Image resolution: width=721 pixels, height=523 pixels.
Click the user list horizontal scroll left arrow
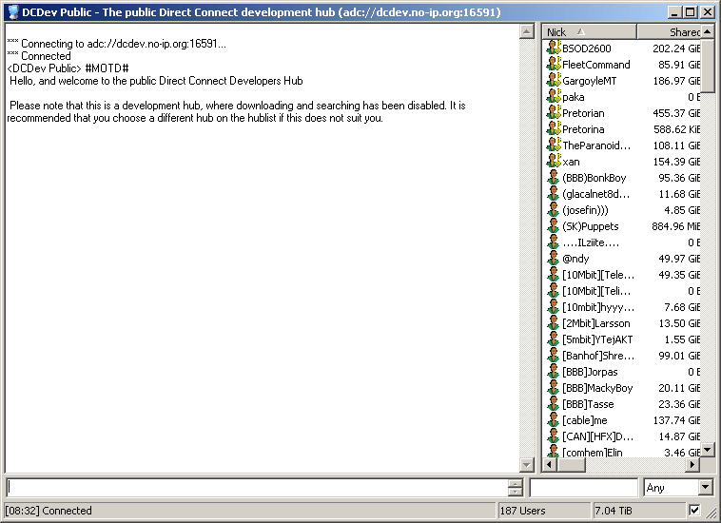551,465
